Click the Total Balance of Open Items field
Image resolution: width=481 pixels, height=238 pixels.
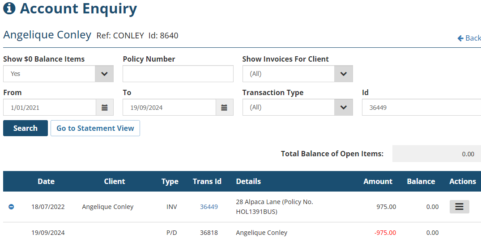coord(436,154)
